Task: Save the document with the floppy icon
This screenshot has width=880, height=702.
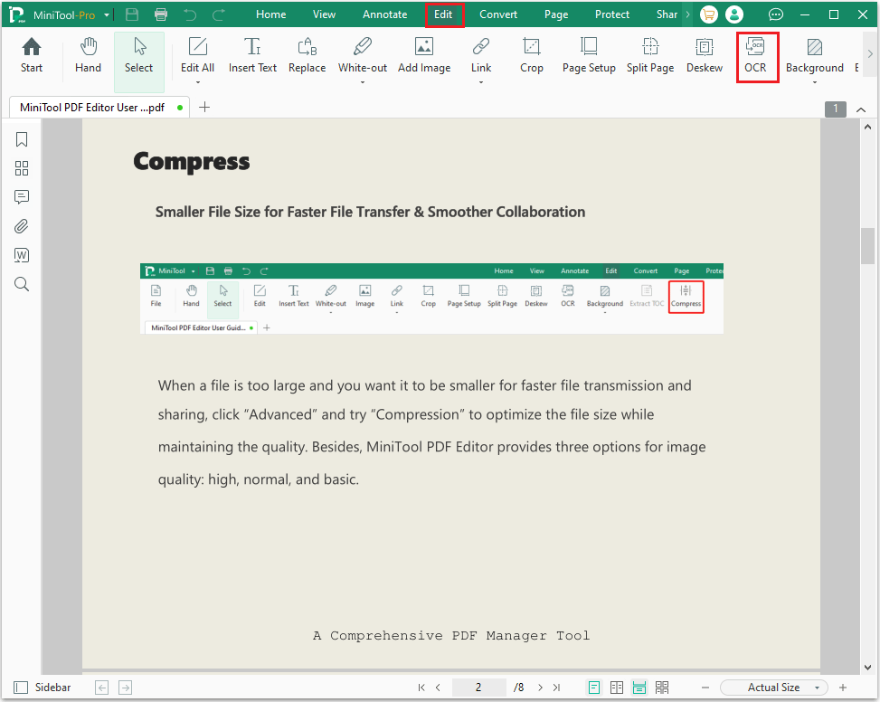Action: [x=132, y=14]
